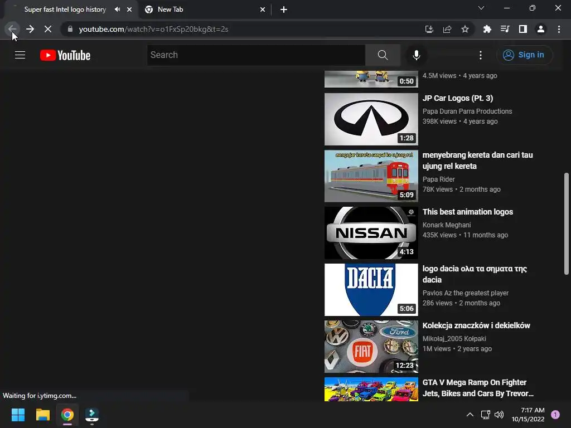Screen dimensions: 571x428
Task: Click the Konark Meghani channel name
Action: coord(447,225)
